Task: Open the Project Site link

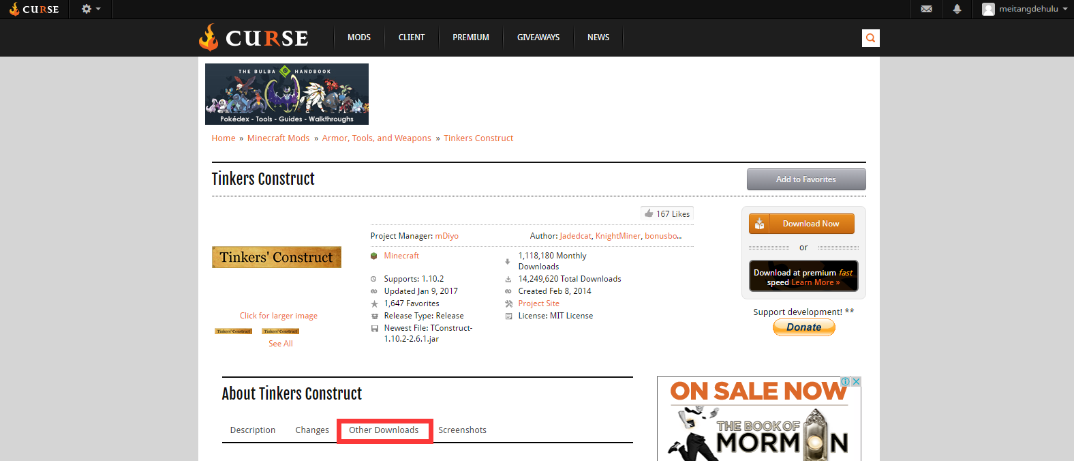Action: [538, 303]
